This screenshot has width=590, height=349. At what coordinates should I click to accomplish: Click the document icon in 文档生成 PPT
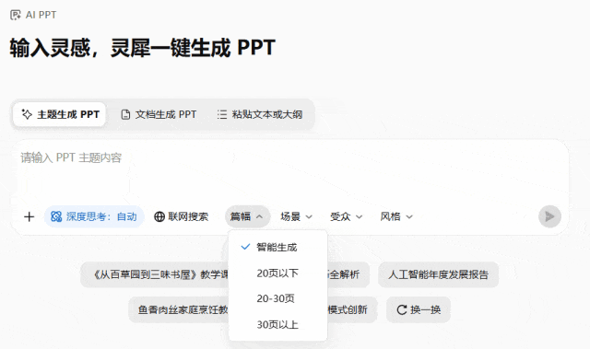(x=125, y=114)
